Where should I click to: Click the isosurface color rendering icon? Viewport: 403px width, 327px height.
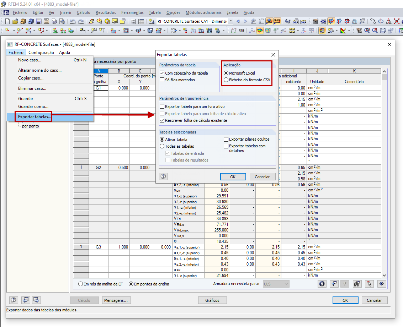point(260,31)
